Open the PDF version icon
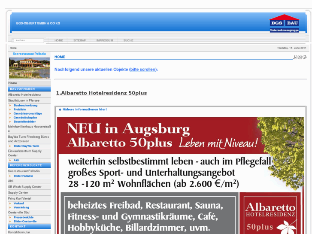312x234 pixels. [295, 58]
